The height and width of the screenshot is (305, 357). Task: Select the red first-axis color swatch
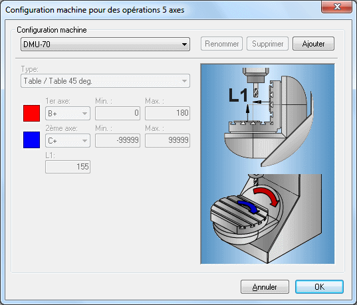pyautogui.click(x=31, y=113)
